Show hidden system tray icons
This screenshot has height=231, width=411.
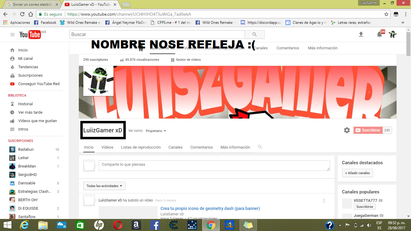[x=340, y=225]
